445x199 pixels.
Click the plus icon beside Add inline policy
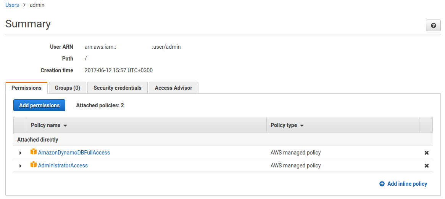tap(382, 184)
